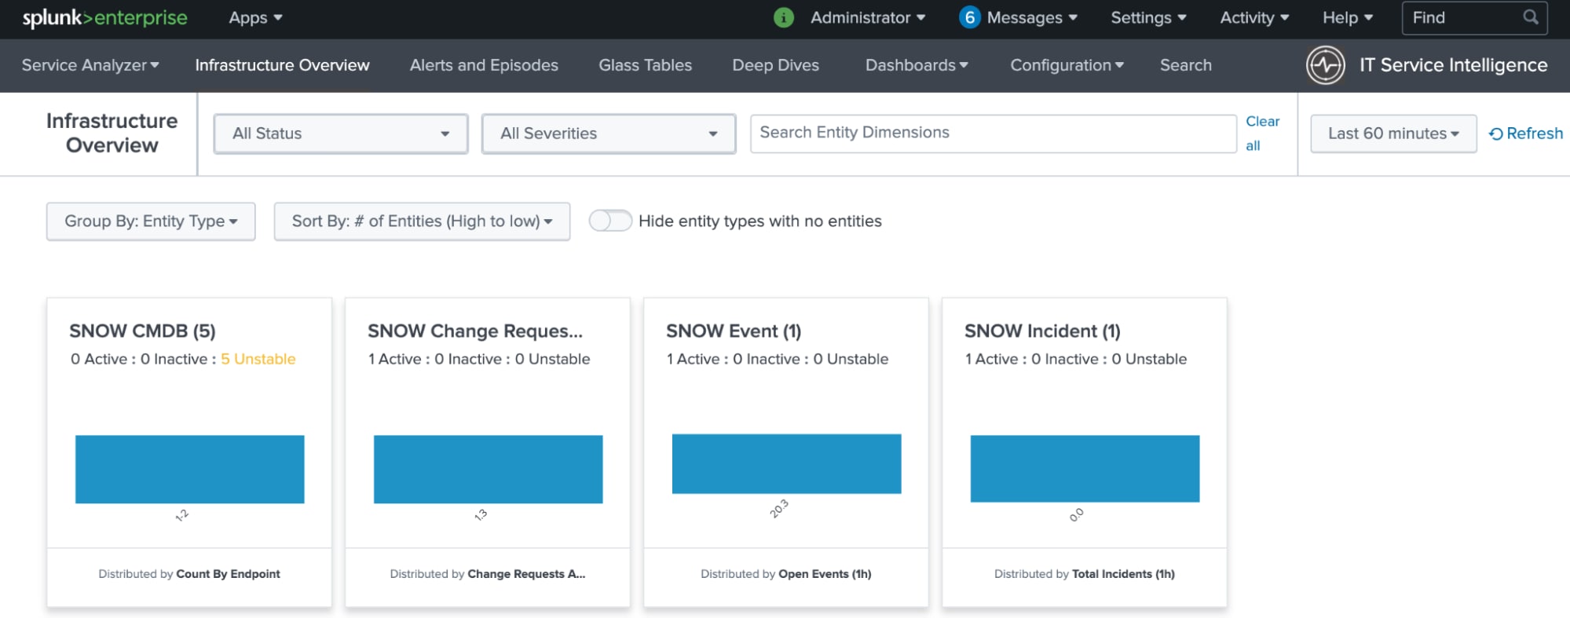This screenshot has height=618, width=1570.
Task: Open the Settings dropdown menu
Action: pyautogui.click(x=1147, y=17)
